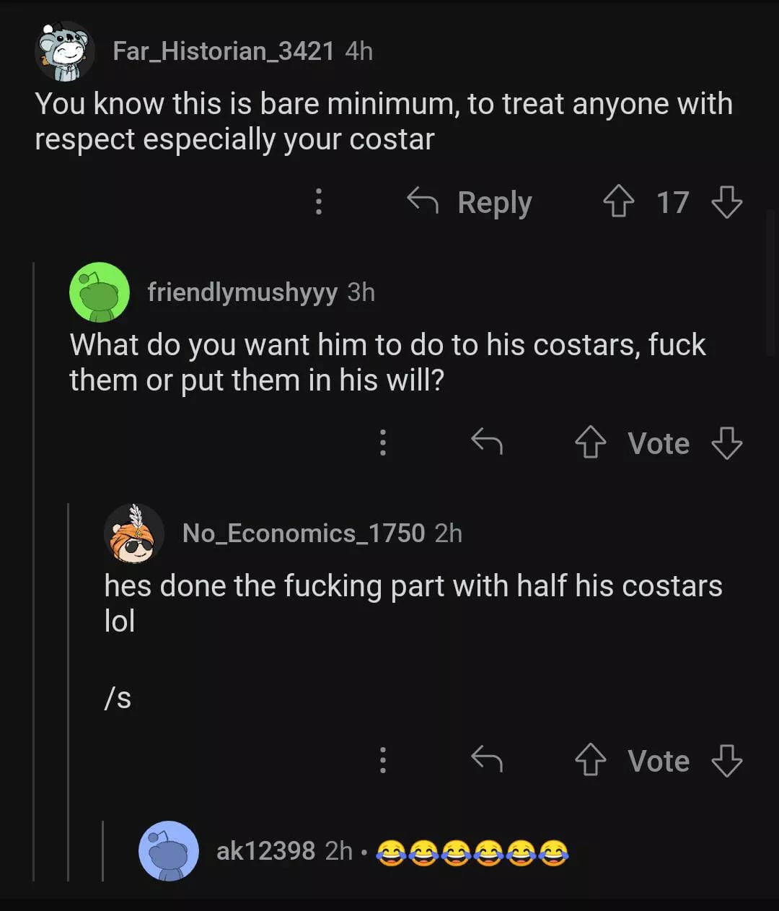Tap reply arrow on No_Economics_1750's comment
The height and width of the screenshot is (911, 779).
pos(487,758)
